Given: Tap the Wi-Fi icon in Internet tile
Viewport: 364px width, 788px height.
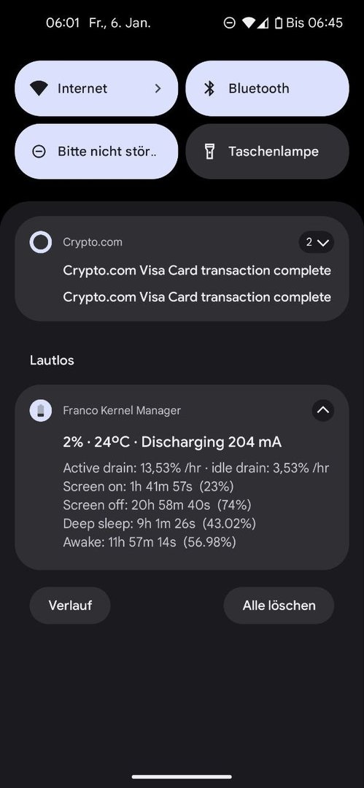Looking at the screenshot, I should click(x=39, y=88).
